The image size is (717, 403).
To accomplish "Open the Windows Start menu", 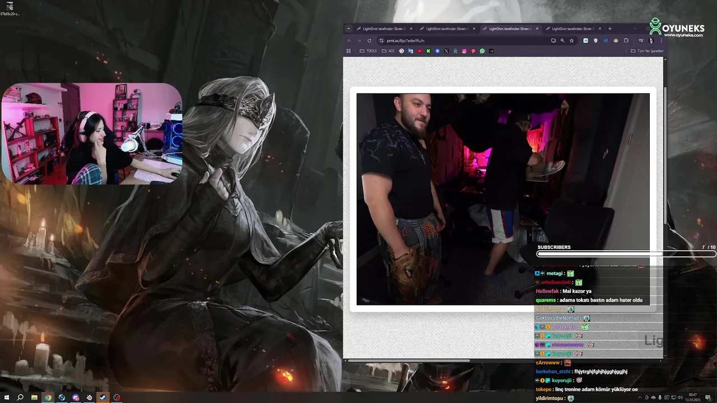I will pos(7,397).
